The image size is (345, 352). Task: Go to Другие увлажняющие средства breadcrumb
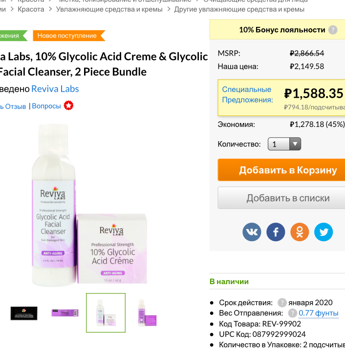point(239,9)
